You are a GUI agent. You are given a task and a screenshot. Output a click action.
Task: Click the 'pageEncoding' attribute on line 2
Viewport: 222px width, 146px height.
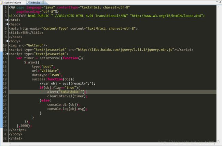(x=28, y=12)
